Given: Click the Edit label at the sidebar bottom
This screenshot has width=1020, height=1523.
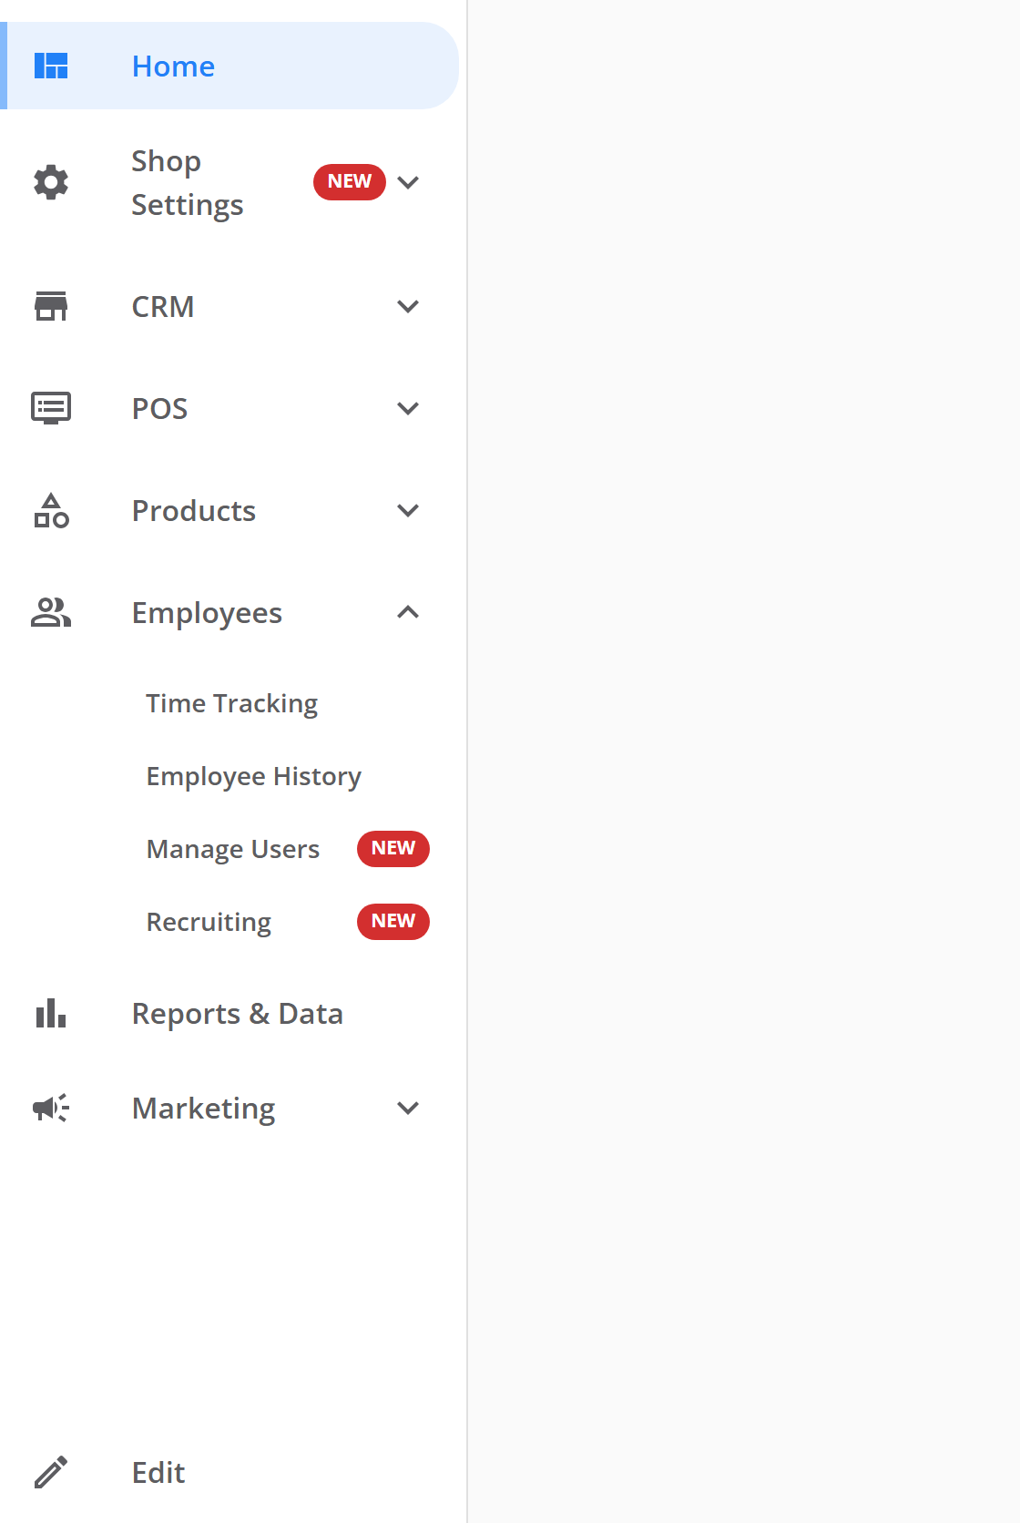Looking at the screenshot, I should (158, 1473).
